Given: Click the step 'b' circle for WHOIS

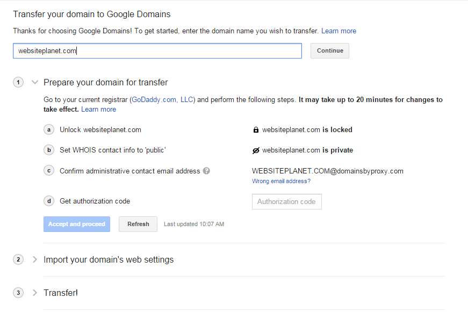Looking at the screenshot, I should (49, 150).
